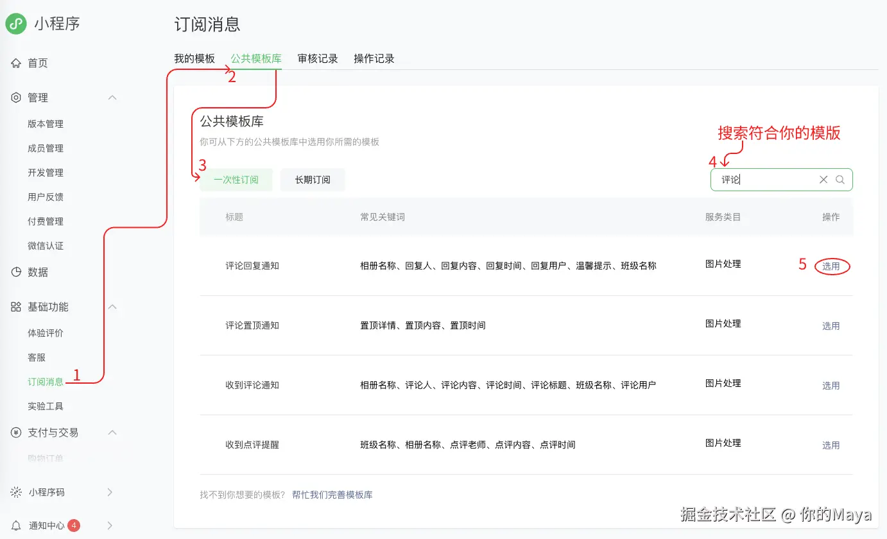Open 客服 in the sidebar
This screenshot has height=539, width=887.
(37, 357)
